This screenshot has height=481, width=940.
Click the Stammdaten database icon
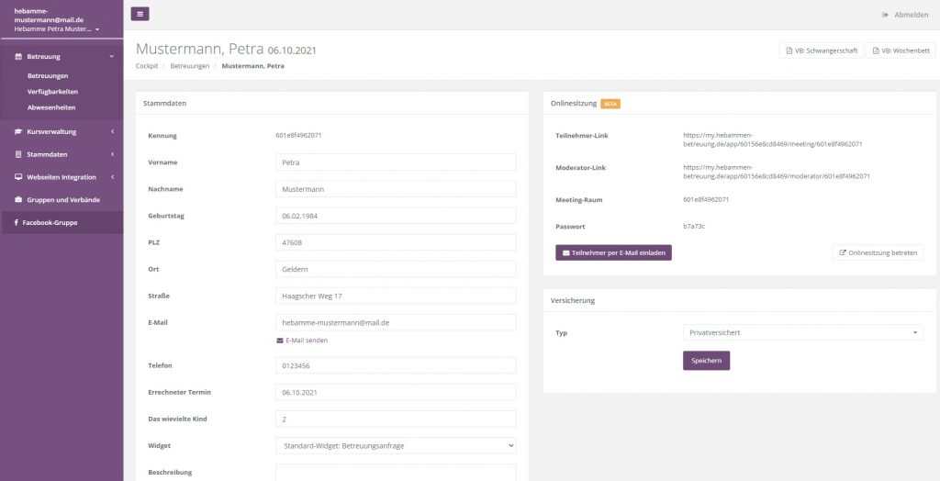tap(18, 154)
